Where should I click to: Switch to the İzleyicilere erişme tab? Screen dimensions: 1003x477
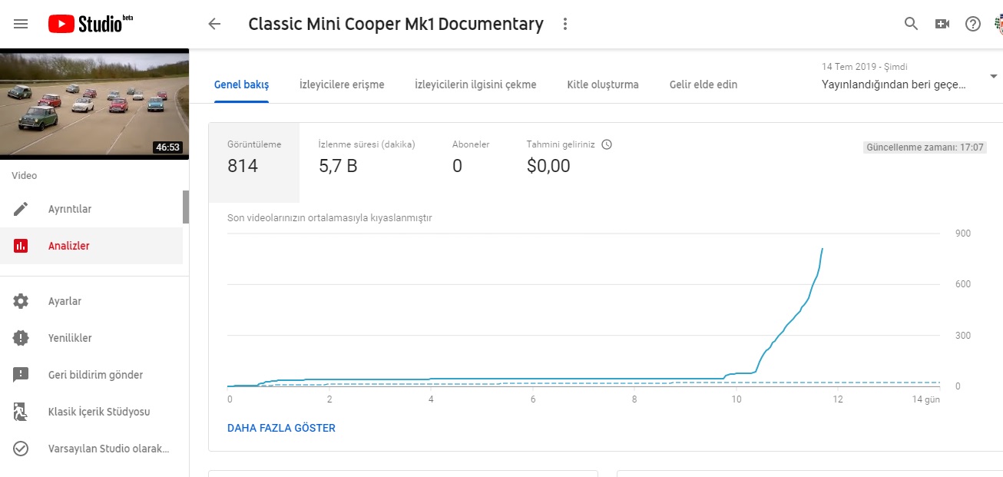(342, 84)
